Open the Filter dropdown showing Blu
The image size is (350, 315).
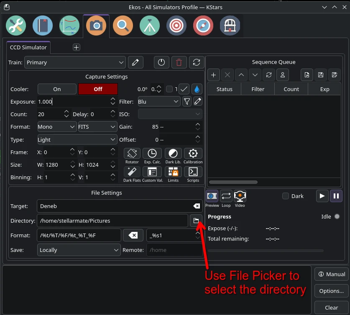point(159,102)
